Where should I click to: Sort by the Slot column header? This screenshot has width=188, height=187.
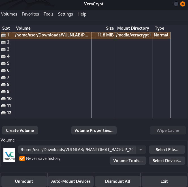coord(6,28)
